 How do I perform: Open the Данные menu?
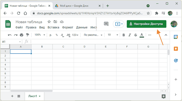[82, 27]
